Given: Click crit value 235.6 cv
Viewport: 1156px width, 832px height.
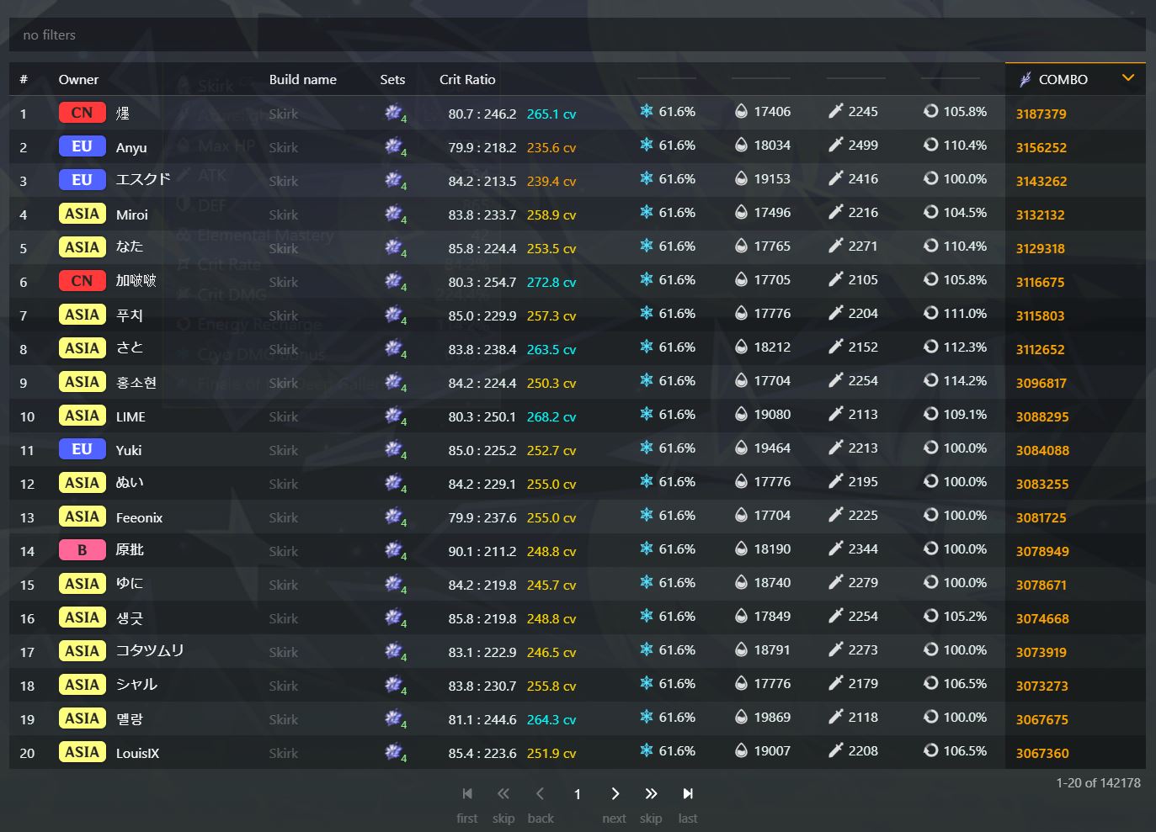Looking at the screenshot, I should 551,147.
